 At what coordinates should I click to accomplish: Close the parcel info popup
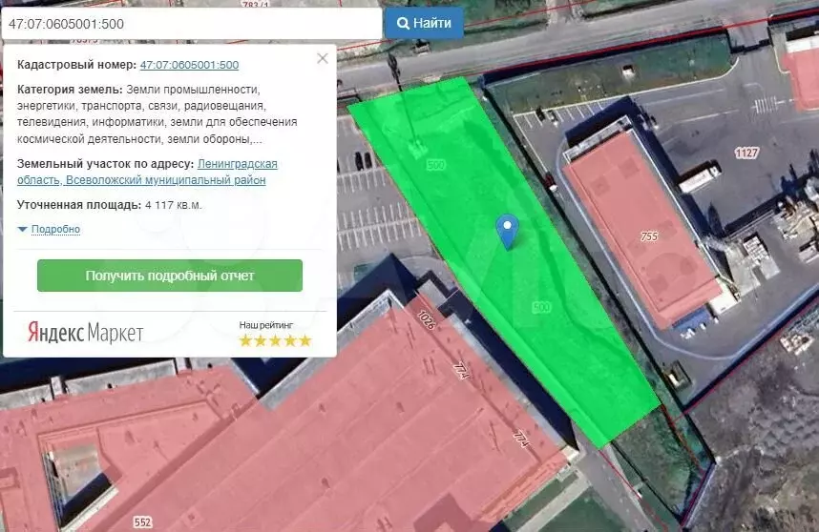[323, 58]
